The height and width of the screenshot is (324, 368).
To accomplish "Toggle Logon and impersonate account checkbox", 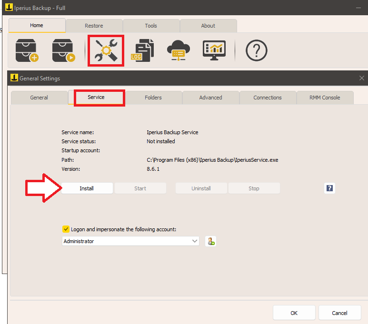I will pos(66,229).
